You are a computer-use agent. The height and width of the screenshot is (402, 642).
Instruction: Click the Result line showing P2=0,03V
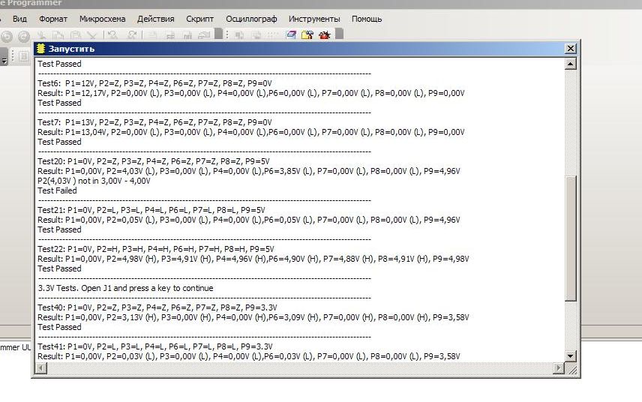[249, 356]
